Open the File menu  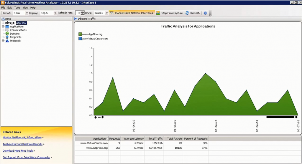click(3, 8)
